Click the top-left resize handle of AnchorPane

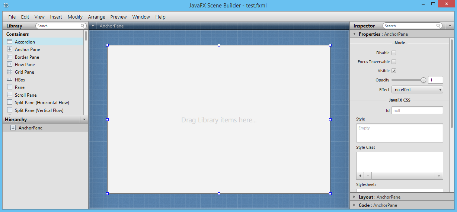point(108,45)
